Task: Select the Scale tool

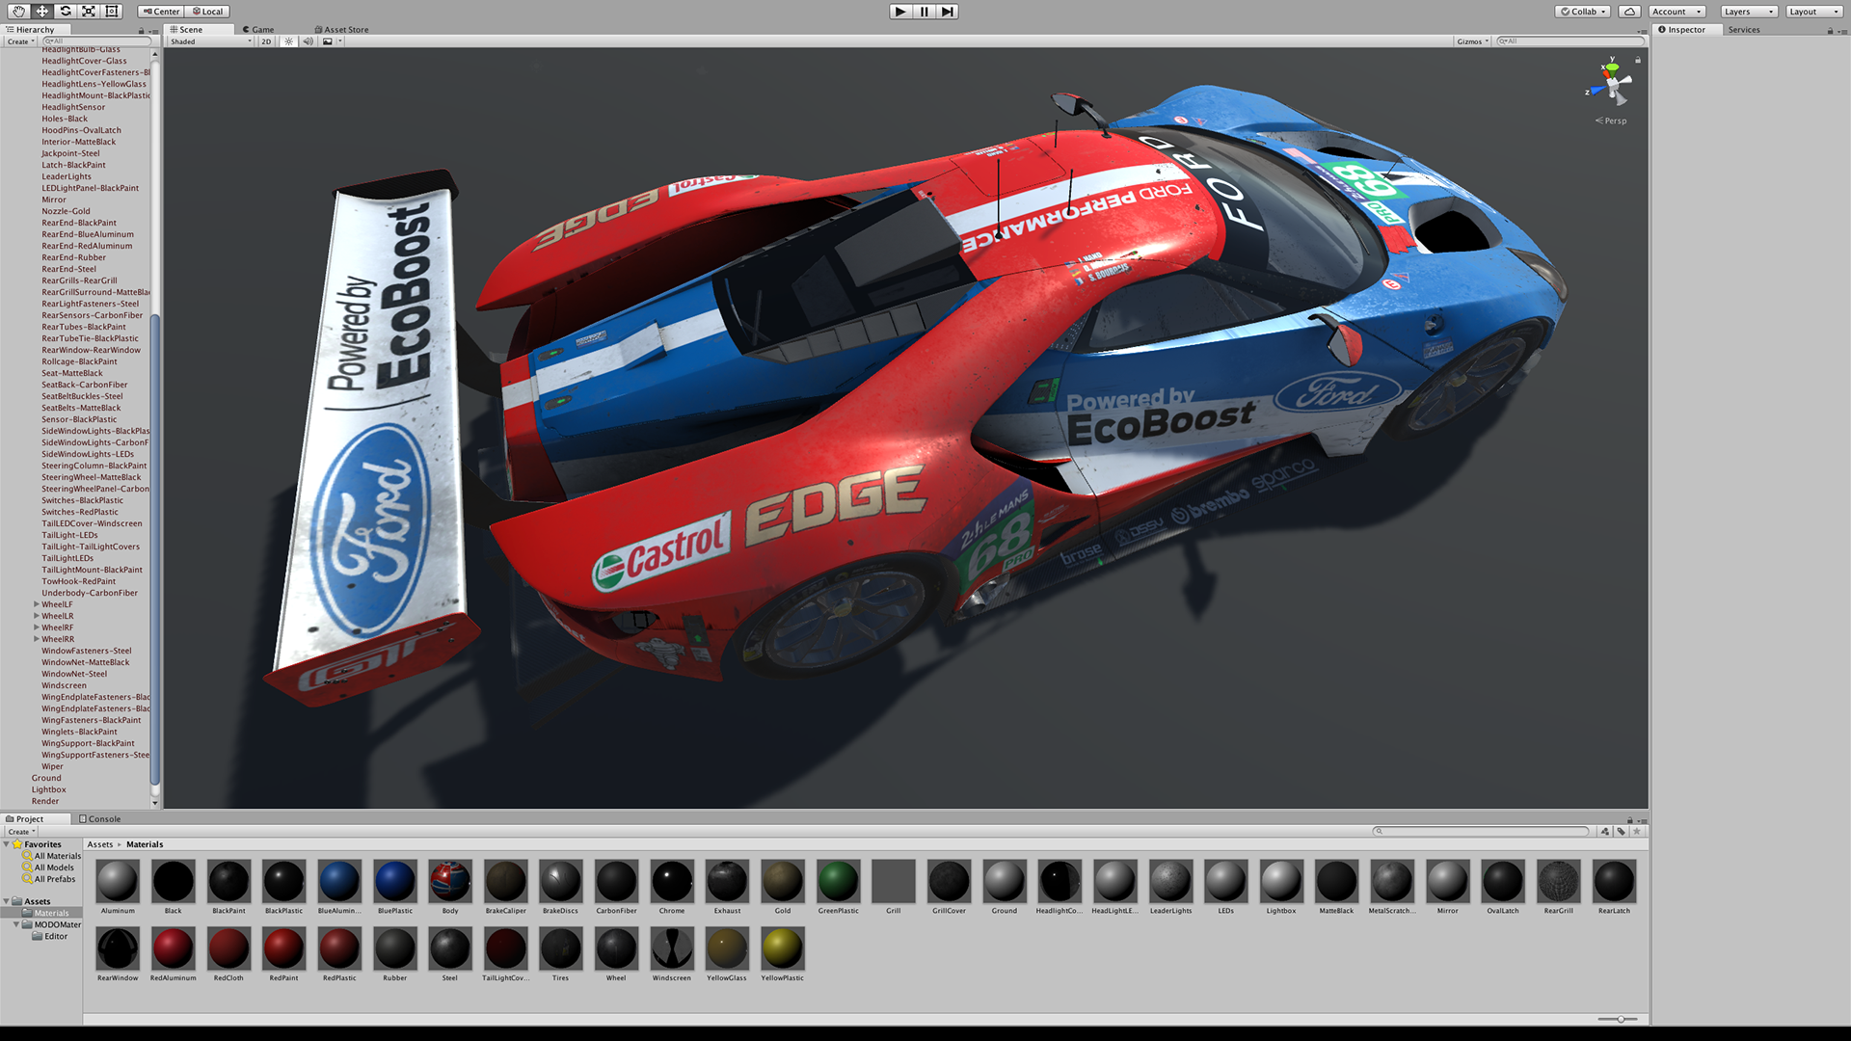Action: pyautogui.click(x=89, y=12)
